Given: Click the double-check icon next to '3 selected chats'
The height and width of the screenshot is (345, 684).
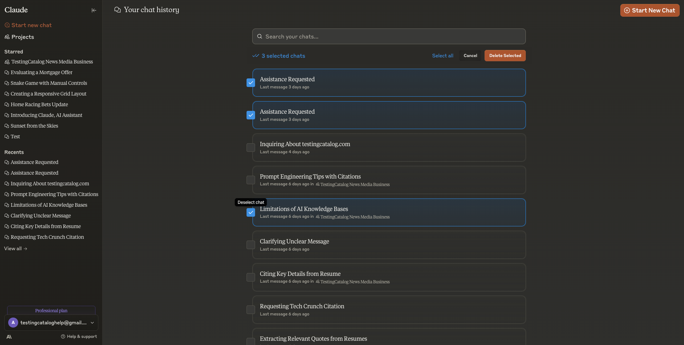Looking at the screenshot, I should [x=256, y=56].
